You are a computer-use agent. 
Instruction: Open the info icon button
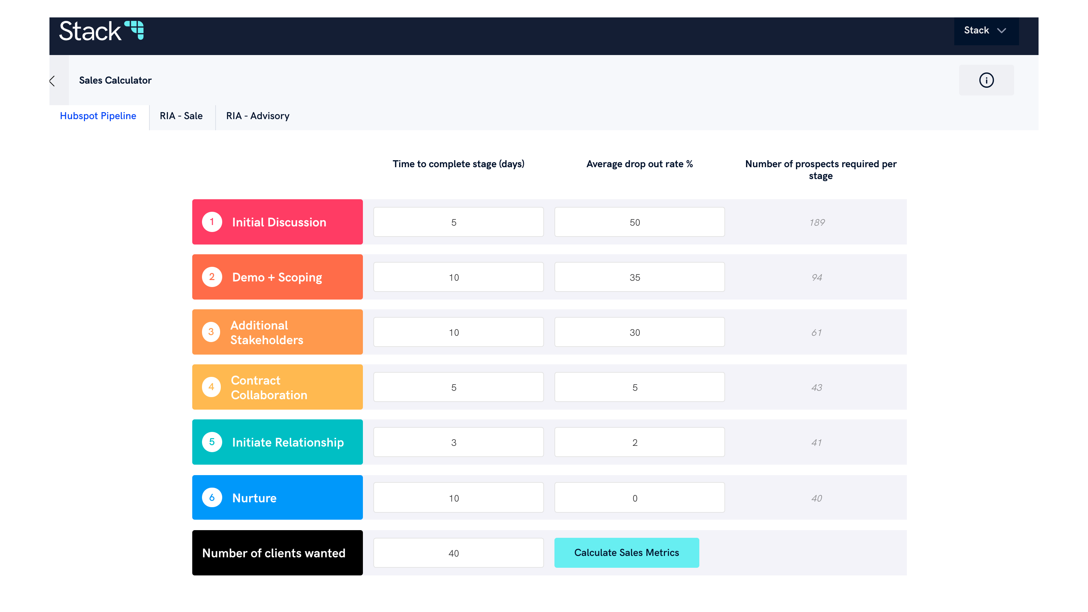986,80
